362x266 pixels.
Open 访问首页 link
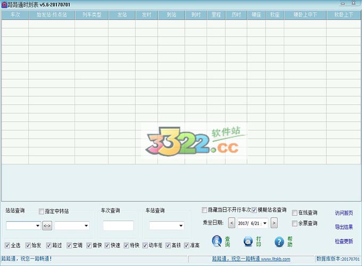(344, 213)
